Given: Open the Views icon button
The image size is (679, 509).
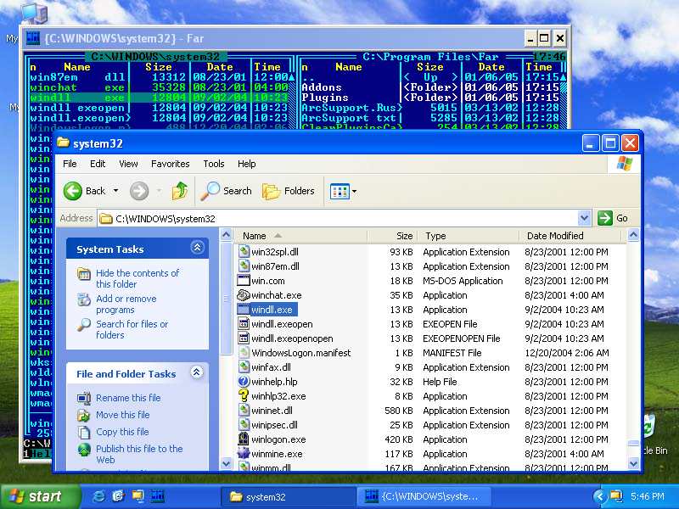Looking at the screenshot, I should pyautogui.click(x=339, y=191).
